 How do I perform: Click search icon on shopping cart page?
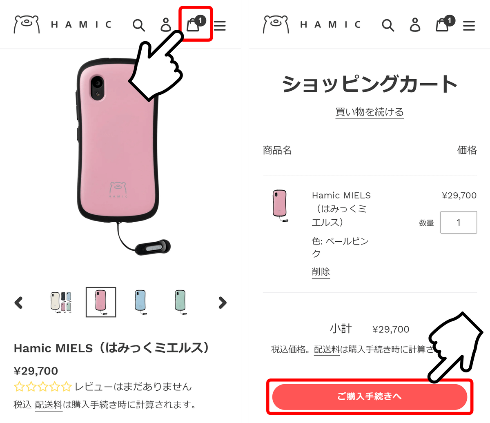point(388,25)
